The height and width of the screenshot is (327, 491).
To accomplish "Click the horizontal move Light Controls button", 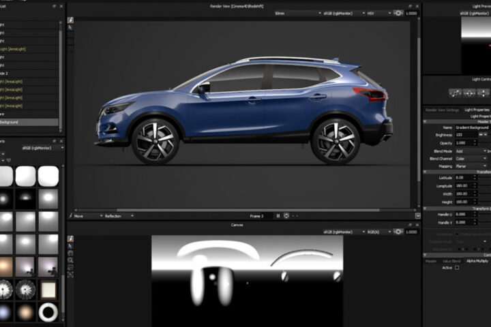I will [469, 93].
